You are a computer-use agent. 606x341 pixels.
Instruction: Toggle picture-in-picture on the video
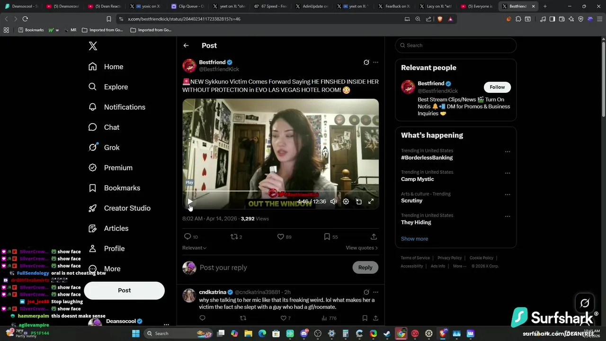(x=359, y=201)
